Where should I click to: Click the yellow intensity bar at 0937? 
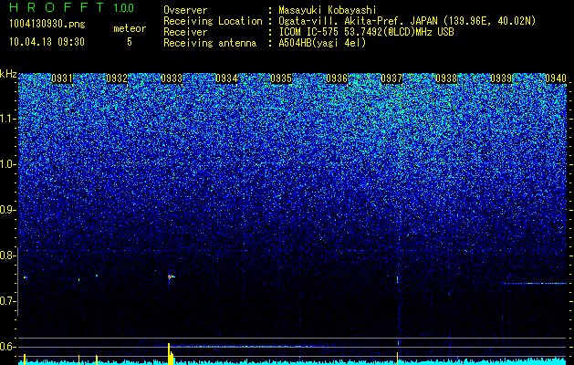coord(398,358)
